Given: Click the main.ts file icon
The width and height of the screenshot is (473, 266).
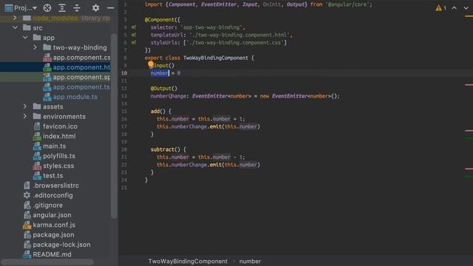Looking at the screenshot, I should click(x=37, y=146).
